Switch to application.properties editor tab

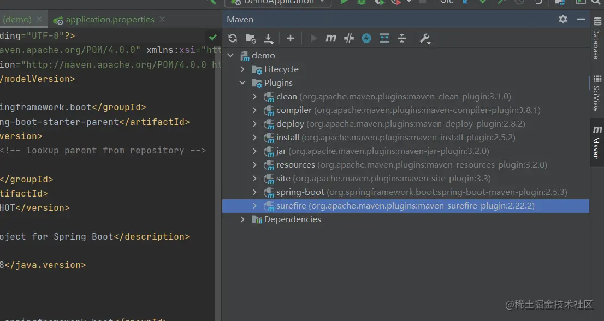click(x=109, y=20)
